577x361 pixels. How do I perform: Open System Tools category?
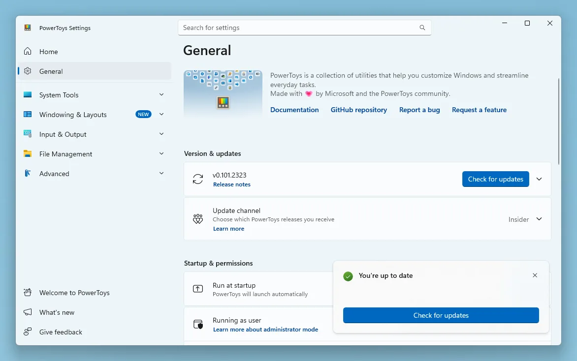94,95
